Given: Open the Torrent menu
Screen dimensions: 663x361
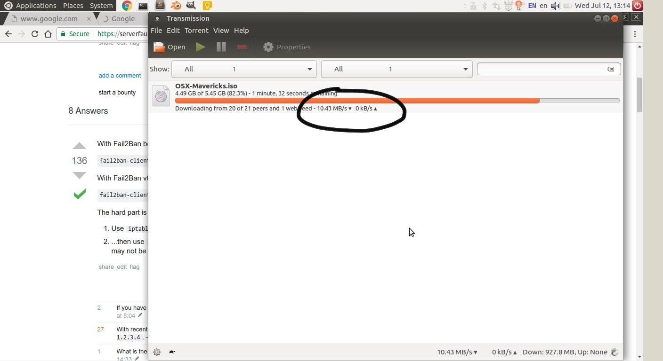Looking at the screenshot, I should coord(196,31).
